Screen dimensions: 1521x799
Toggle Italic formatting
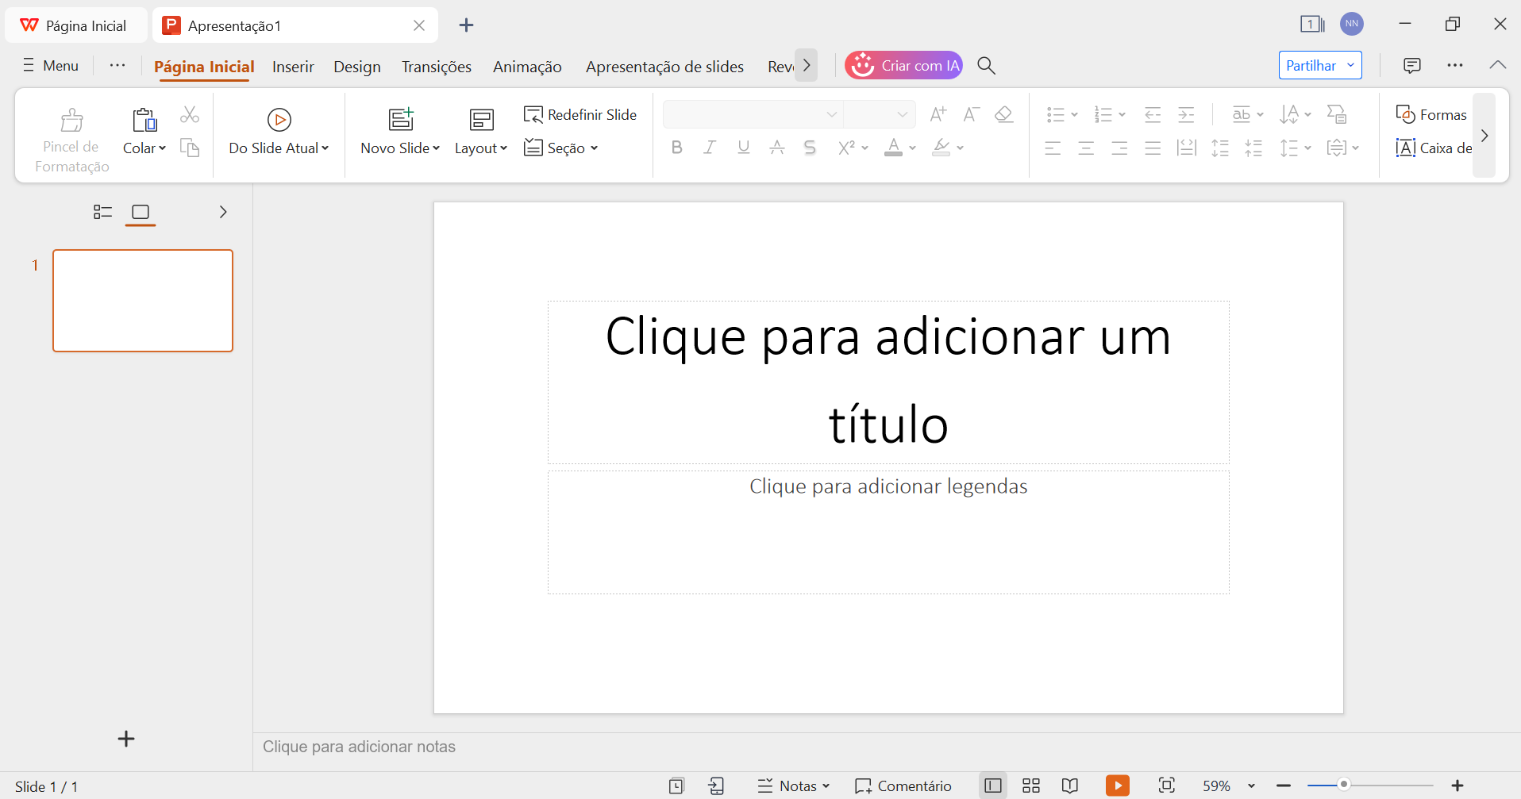pyautogui.click(x=710, y=148)
